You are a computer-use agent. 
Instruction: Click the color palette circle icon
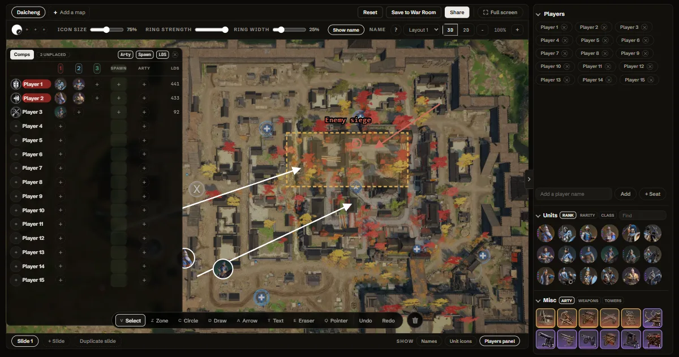pyautogui.click(x=17, y=30)
